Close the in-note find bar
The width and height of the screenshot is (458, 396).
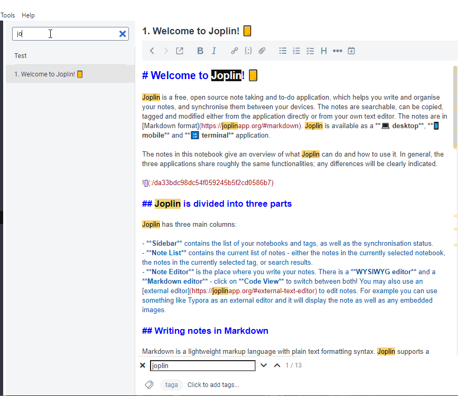pyautogui.click(x=143, y=365)
